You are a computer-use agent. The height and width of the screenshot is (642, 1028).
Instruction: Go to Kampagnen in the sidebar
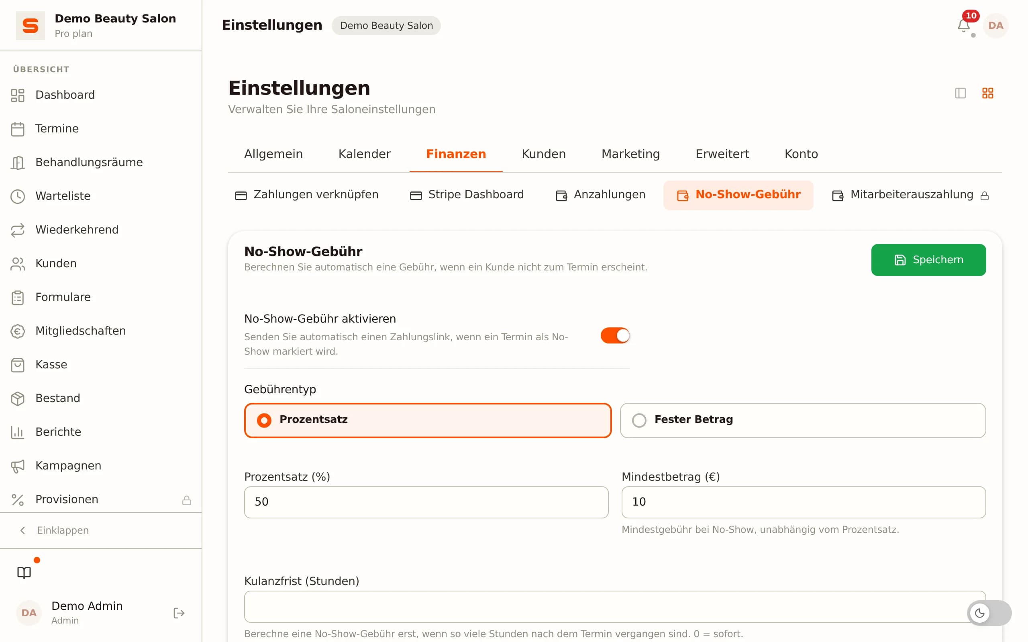click(101, 466)
